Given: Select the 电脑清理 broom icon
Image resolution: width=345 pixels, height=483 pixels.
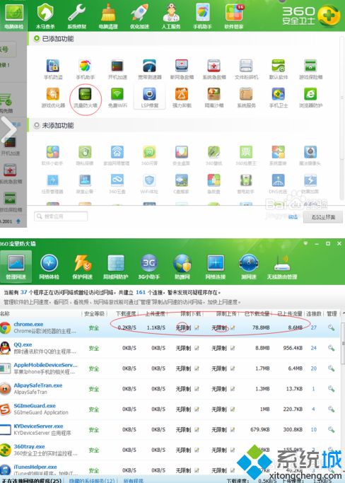Looking at the screenshot, I should [x=108, y=16].
